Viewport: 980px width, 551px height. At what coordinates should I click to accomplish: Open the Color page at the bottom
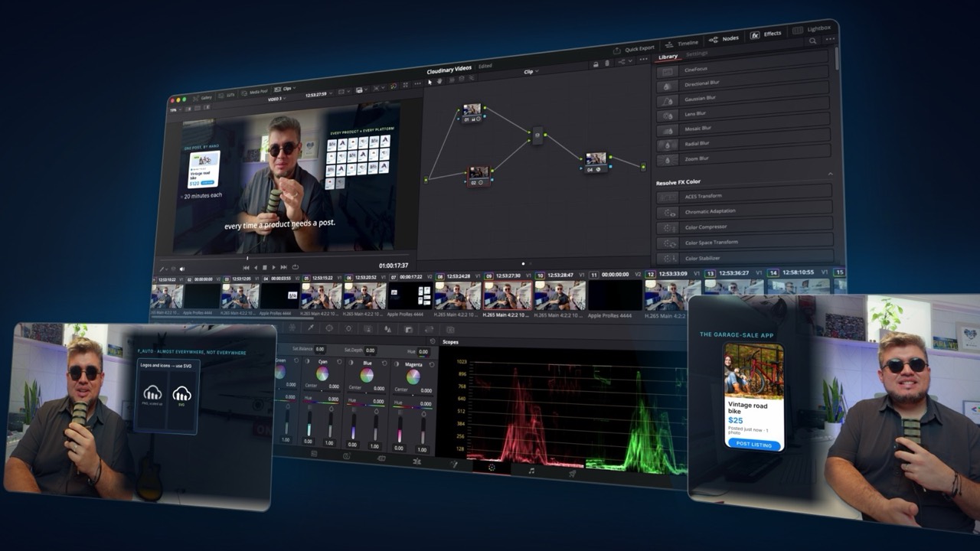pyautogui.click(x=492, y=468)
